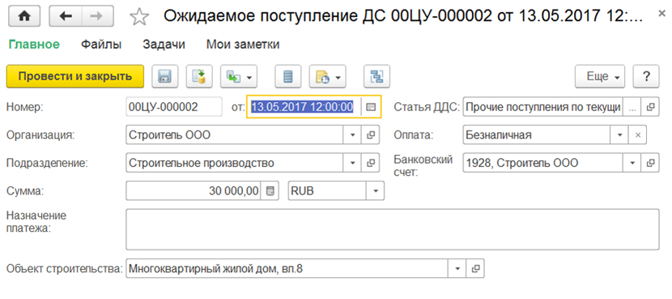
Task: Click Провести и закрыть button
Action: click(x=74, y=76)
